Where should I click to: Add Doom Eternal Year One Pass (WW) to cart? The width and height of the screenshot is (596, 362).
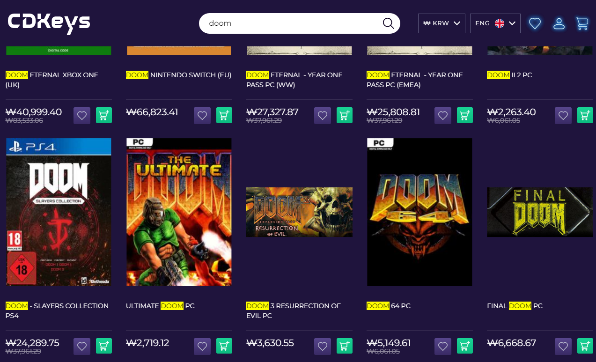tap(345, 115)
